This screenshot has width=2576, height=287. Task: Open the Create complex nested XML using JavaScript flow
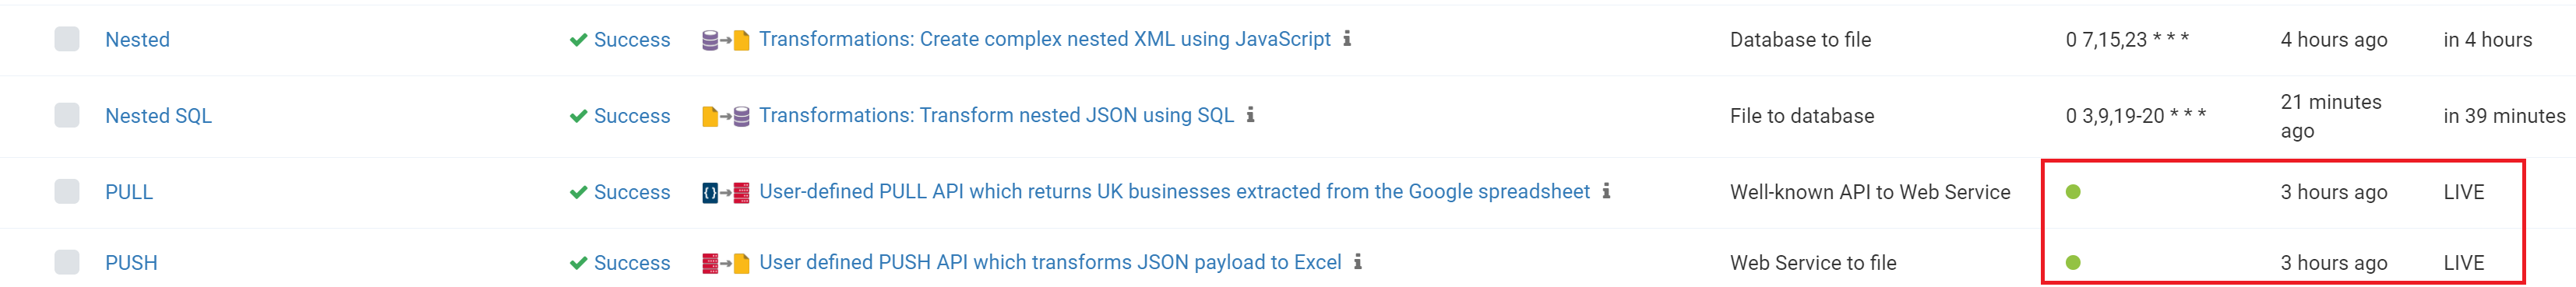[x=1044, y=39]
